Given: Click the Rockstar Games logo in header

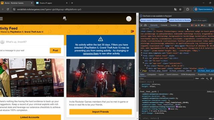Looking at the screenshot, I should click(x=65, y=19).
